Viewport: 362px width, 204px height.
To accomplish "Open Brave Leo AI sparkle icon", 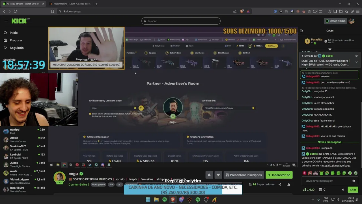I will point(346,11).
